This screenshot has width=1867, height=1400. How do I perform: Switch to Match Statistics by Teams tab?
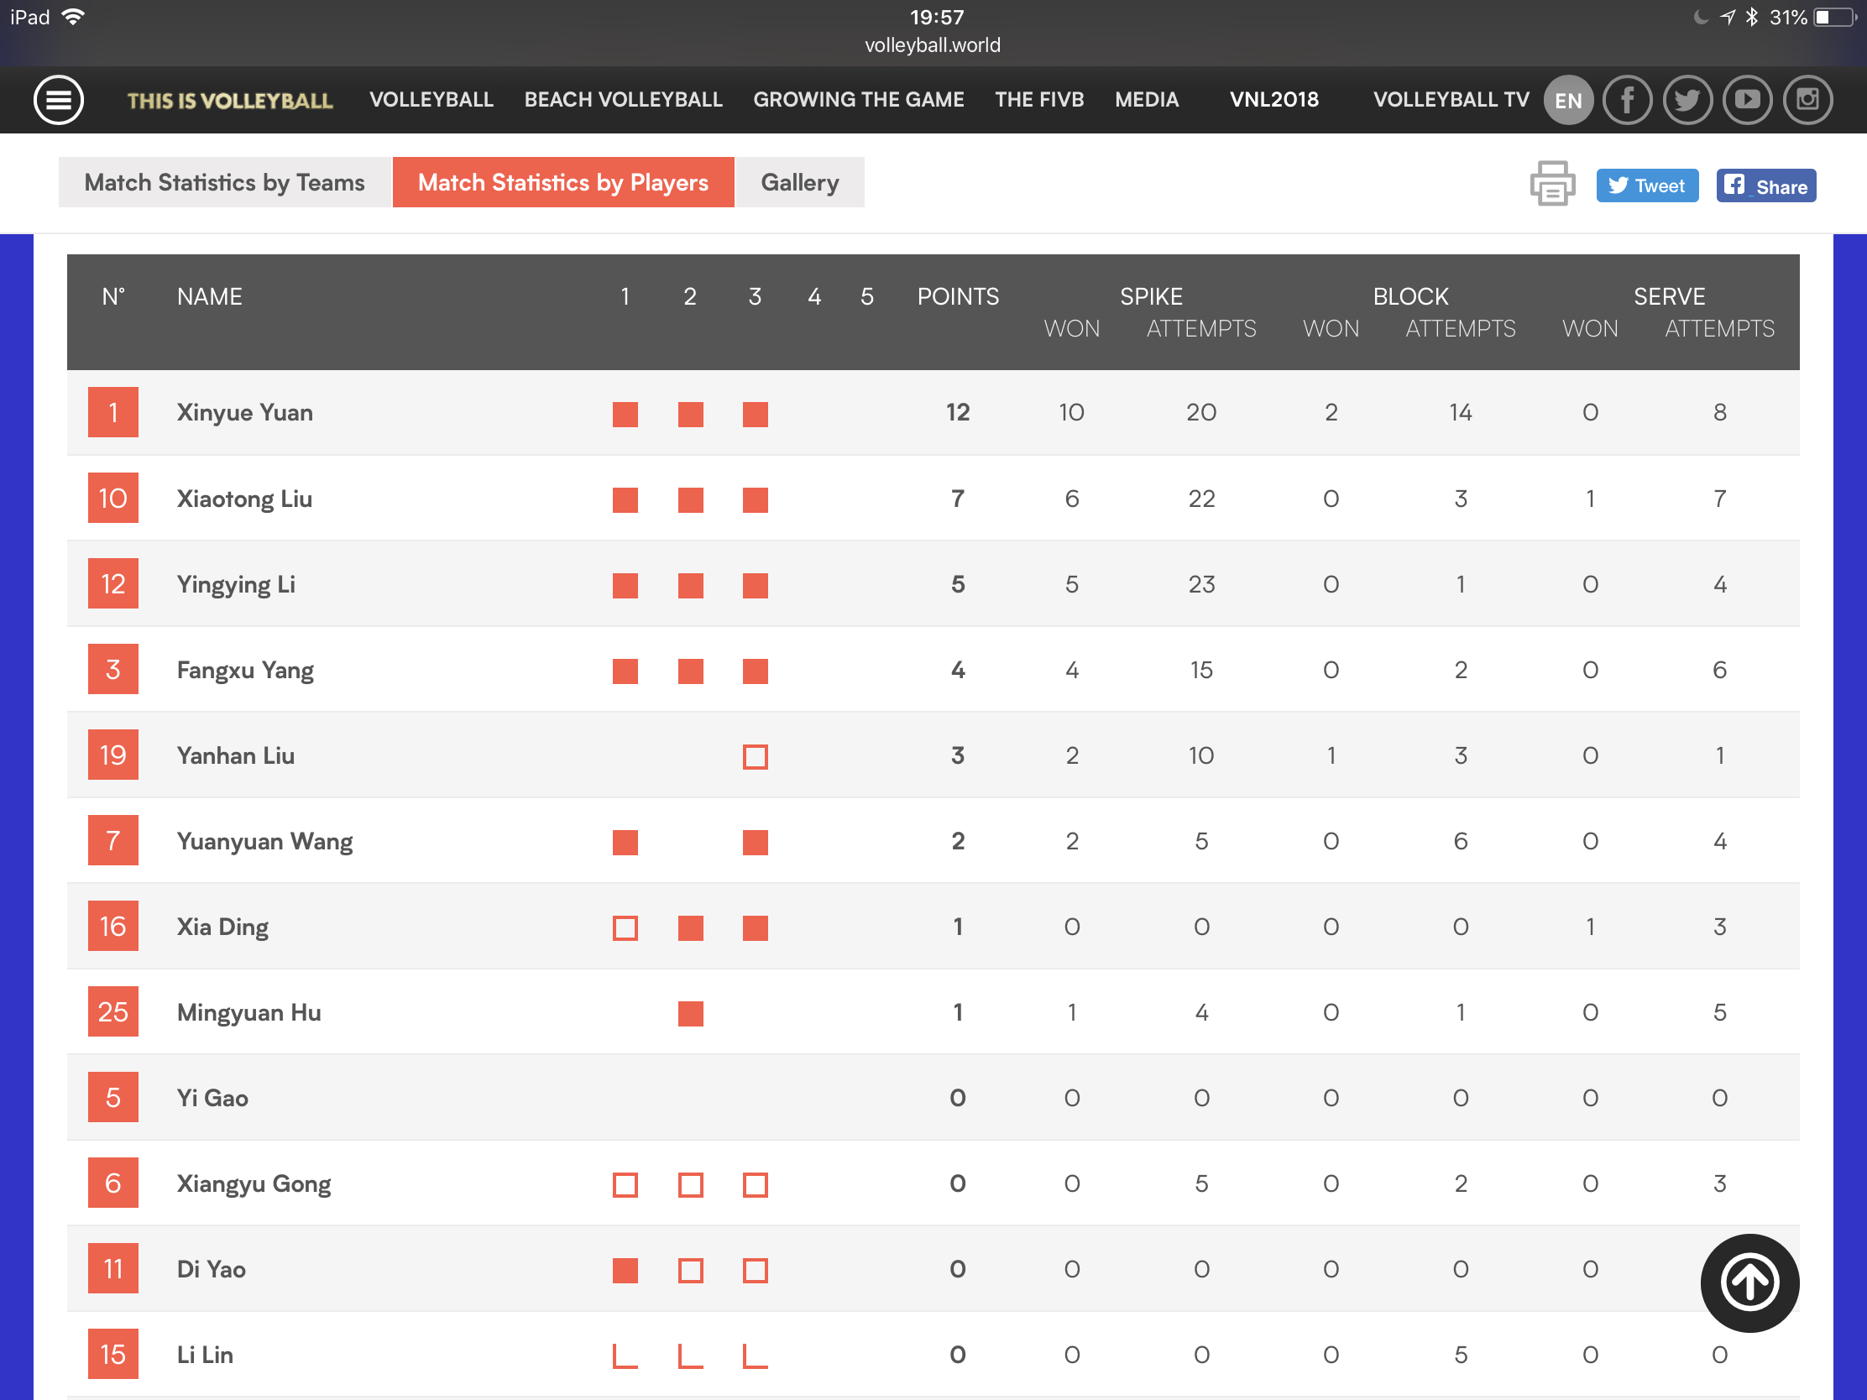click(x=223, y=182)
